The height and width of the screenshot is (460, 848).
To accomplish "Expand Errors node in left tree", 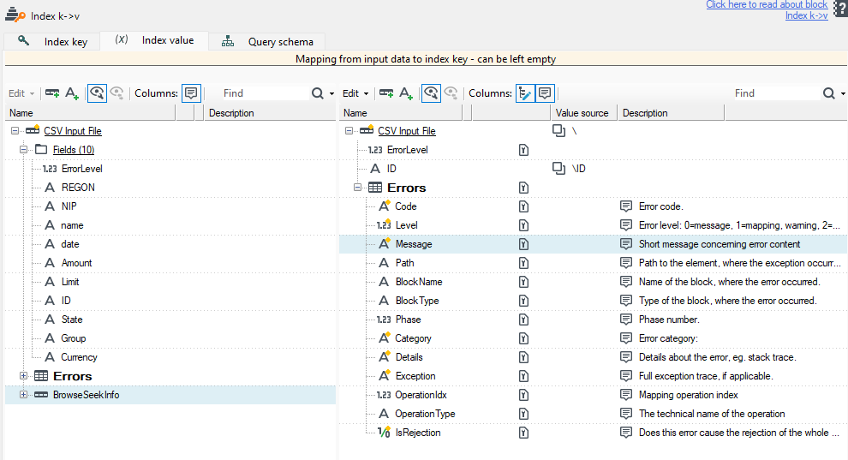I will pyautogui.click(x=23, y=376).
